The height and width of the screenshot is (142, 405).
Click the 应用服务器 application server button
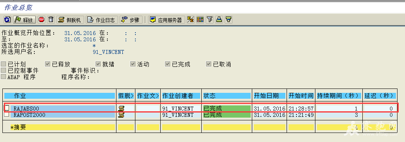coord(167,20)
